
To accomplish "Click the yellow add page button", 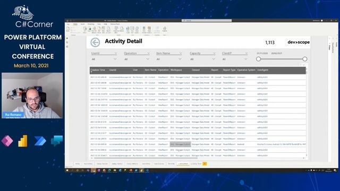I will click(205, 164).
